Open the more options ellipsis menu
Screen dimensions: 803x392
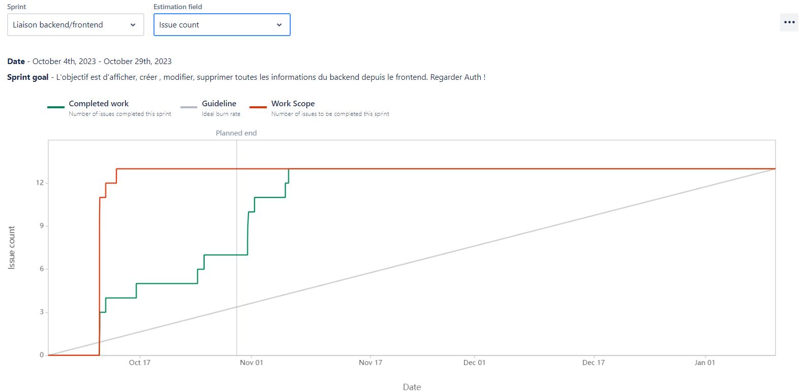(789, 22)
